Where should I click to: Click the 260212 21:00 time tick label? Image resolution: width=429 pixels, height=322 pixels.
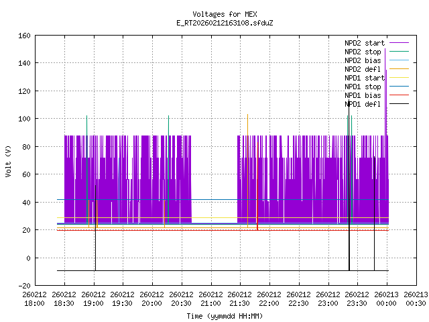(210, 299)
